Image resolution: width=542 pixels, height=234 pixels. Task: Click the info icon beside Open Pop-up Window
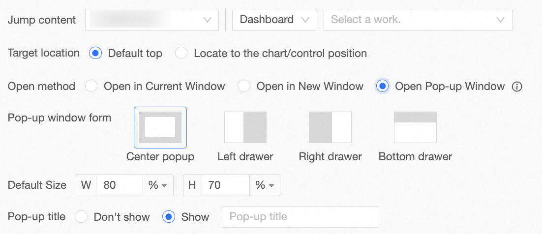pos(517,87)
